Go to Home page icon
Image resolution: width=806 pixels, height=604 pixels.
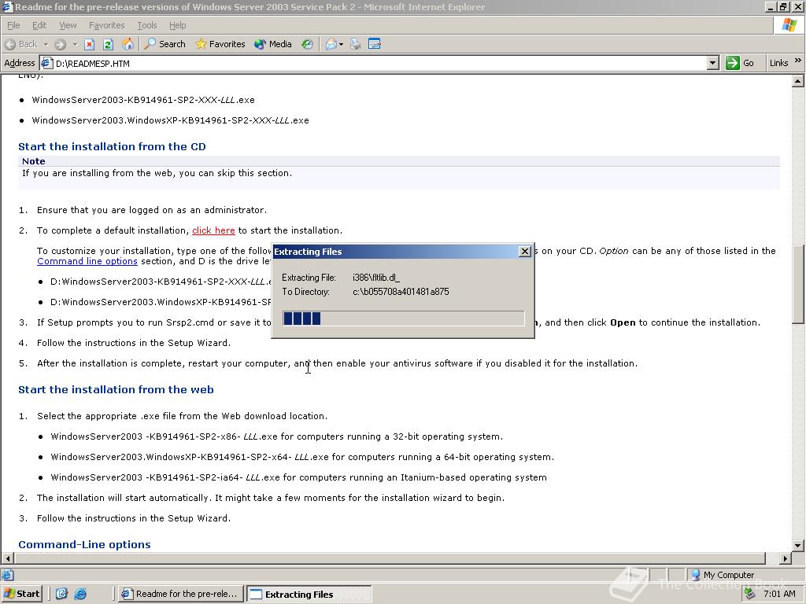[x=128, y=44]
